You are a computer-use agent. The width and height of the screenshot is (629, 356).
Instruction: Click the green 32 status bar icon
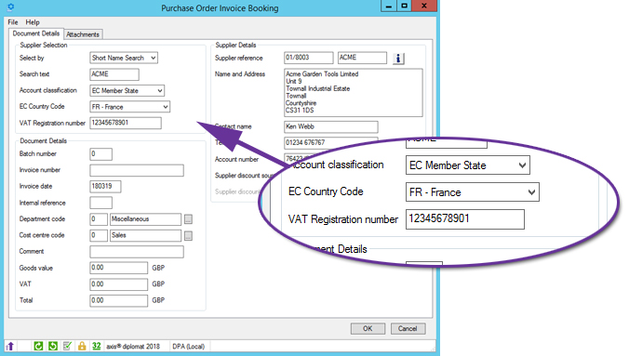[x=96, y=346]
